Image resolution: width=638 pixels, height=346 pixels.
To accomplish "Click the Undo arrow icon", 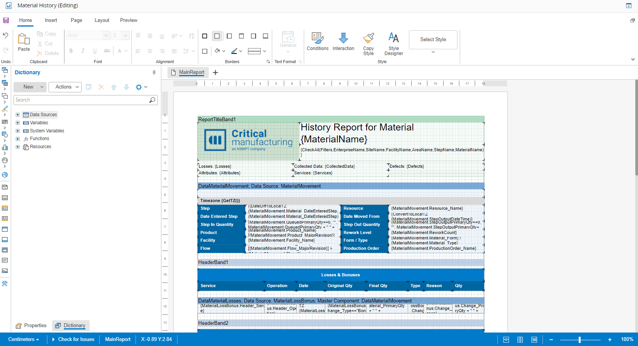I will coord(5,35).
